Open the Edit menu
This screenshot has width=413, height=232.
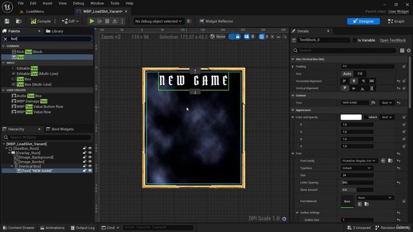tap(33, 3)
